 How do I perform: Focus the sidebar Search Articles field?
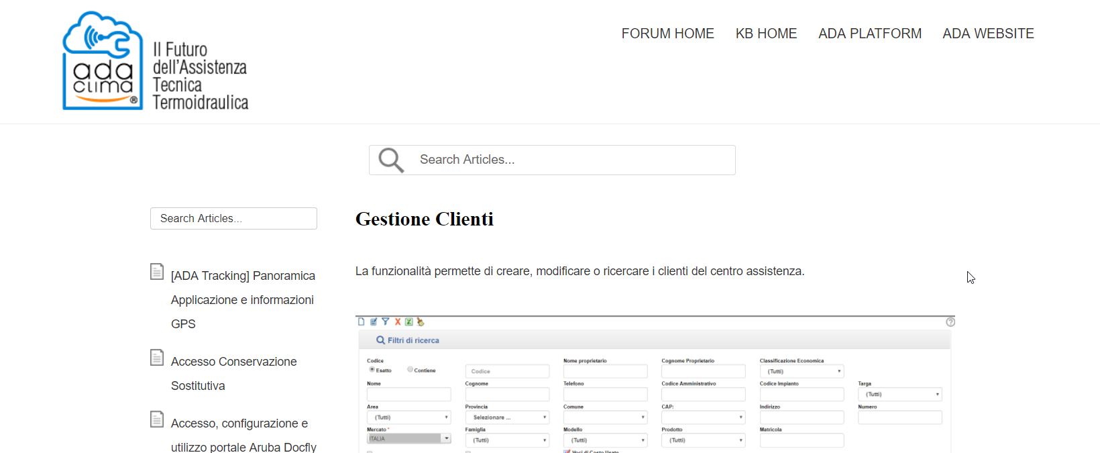click(233, 219)
